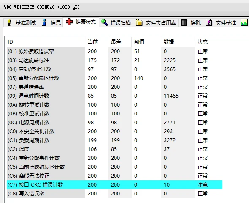Switch to the 错误扫描 tab

click(116, 22)
